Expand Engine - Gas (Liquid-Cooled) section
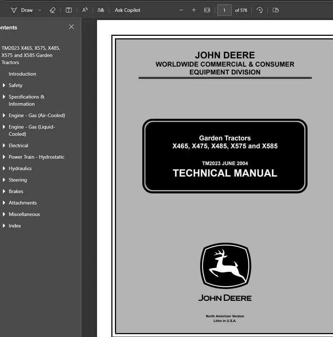 point(4,127)
